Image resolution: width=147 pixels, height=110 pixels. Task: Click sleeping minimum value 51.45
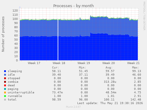click(83, 71)
